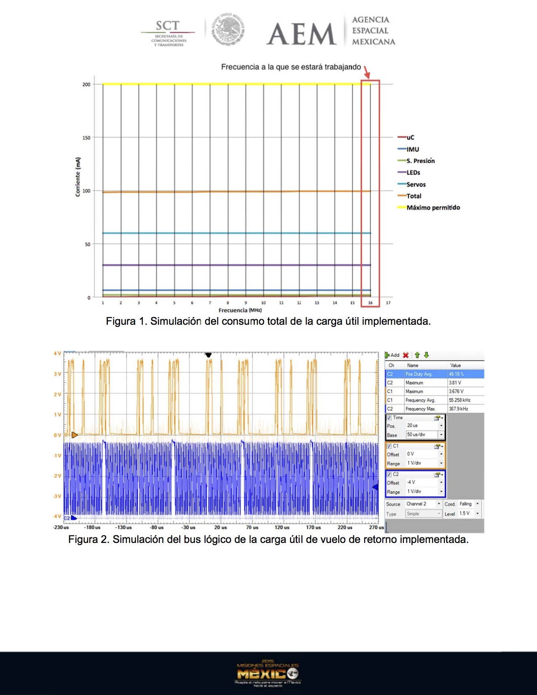Screen dimensions: 537x695
Task: Uncheck the Time checkbox
Action: coord(389,418)
